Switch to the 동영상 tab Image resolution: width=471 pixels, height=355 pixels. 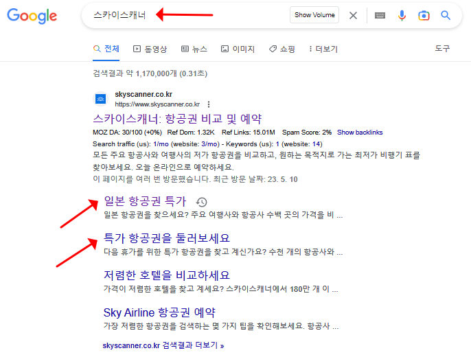point(150,49)
